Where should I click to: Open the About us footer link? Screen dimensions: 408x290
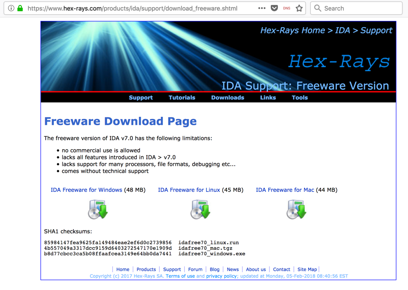[256, 270]
